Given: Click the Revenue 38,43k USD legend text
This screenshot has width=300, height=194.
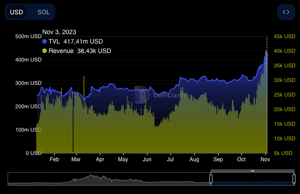Looking at the screenshot, I should (80, 51).
